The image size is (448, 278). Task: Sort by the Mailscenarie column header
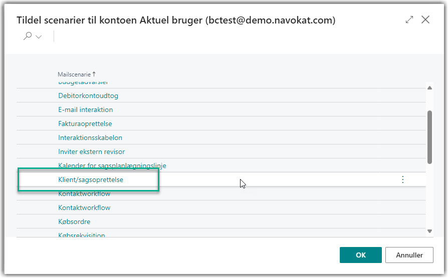point(75,74)
